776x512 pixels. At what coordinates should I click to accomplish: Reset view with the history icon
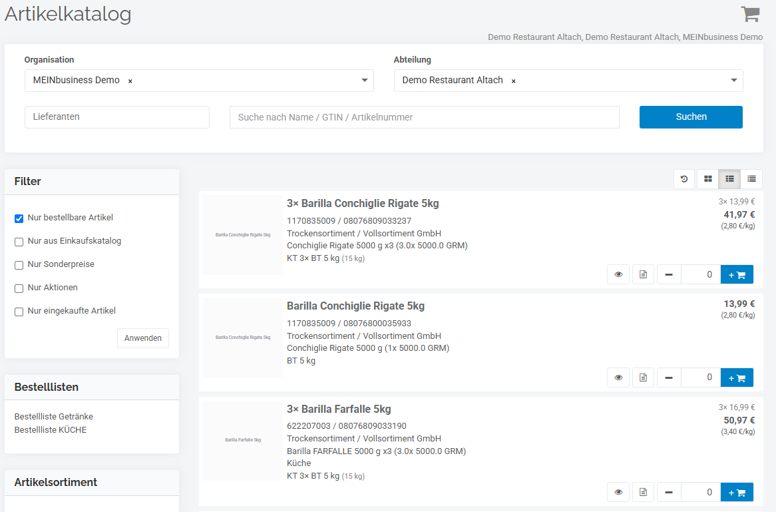click(684, 178)
